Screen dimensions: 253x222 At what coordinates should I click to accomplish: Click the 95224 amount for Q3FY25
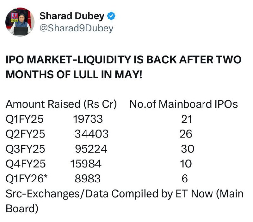pyautogui.click(x=91, y=149)
